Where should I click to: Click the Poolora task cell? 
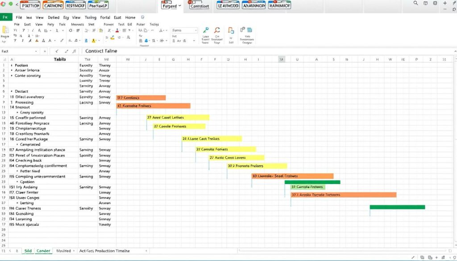pyautogui.click(x=43, y=65)
